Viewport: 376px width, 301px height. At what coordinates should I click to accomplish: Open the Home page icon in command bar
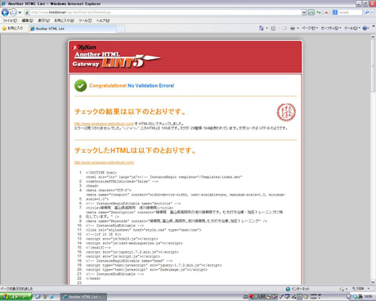click(x=262, y=28)
